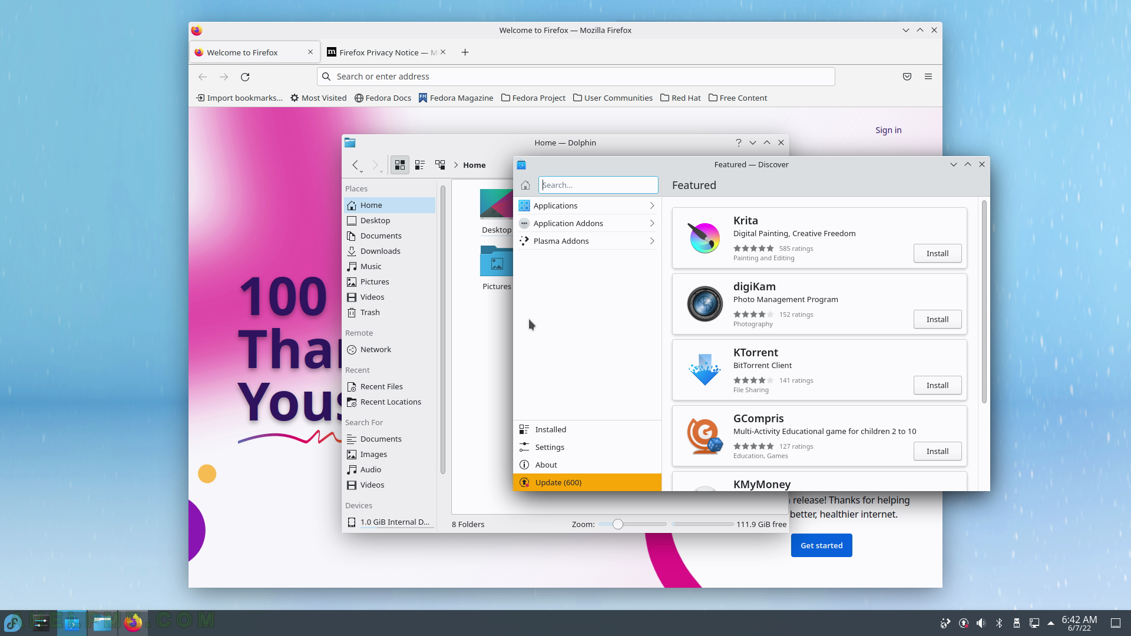Click the Firefox address bar
This screenshot has height=636, width=1131.
tap(576, 77)
